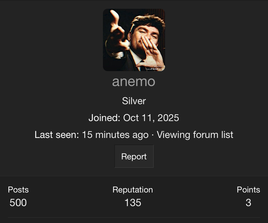This screenshot has width=268, height=223.
Task: Click the 2025 year in the join date
Action: (168, 118)
